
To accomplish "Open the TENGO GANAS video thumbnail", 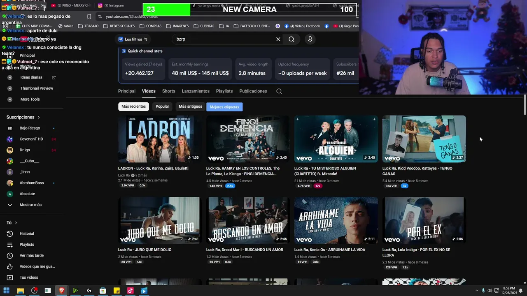I will click(x=424, y=139).
